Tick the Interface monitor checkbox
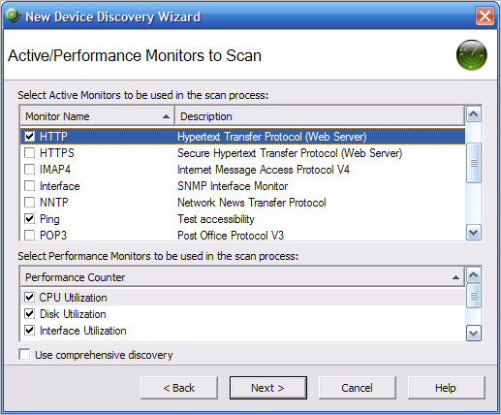Viewport: 501px width, 415px height. click(x=30, y=186)
